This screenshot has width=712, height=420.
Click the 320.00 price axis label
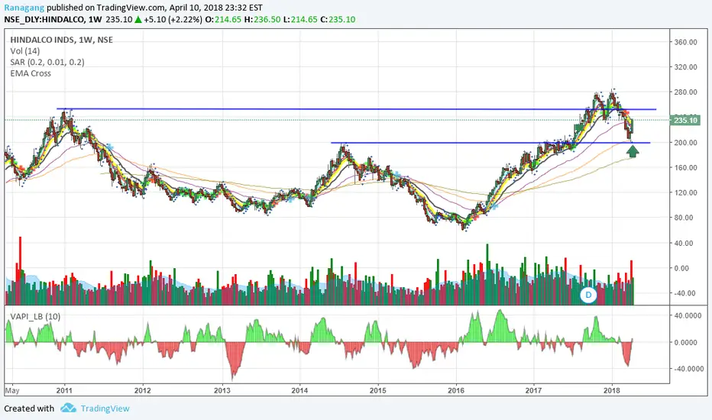tap(686, 66)
